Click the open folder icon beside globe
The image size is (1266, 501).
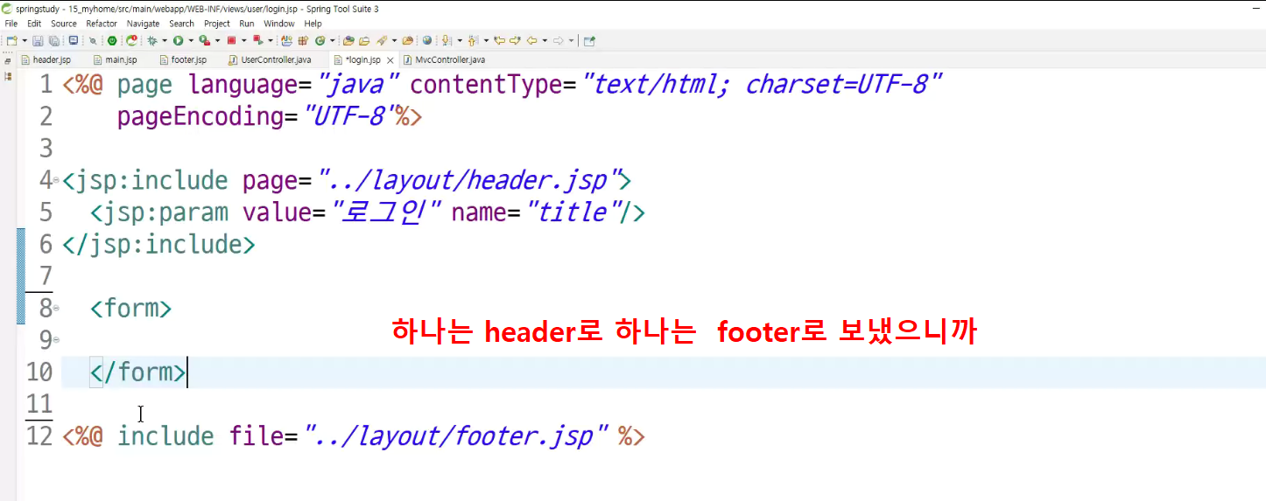pos(408,40)
